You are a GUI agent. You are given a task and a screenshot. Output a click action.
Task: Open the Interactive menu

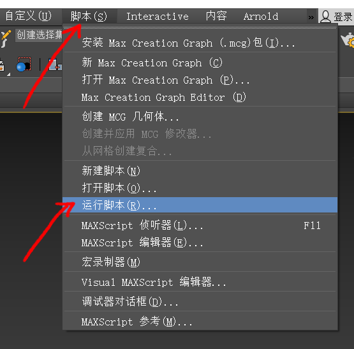(x=158, y=16)
